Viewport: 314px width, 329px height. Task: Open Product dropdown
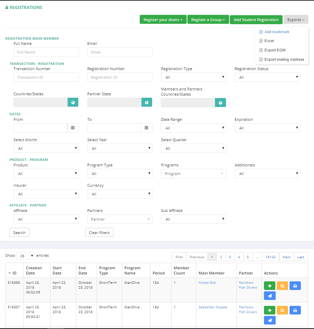pyautogui.click(x=46, y=174)
